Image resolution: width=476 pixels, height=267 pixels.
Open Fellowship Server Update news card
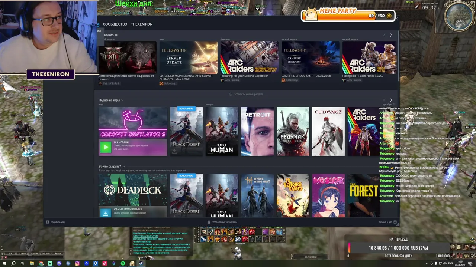189,57
